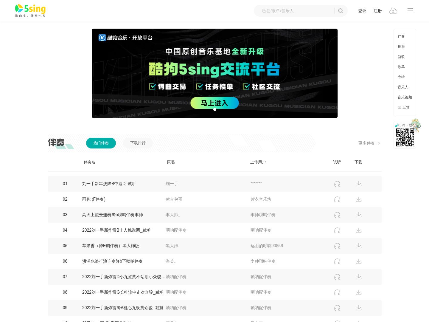Image resolution: width=429 pixels, height=322 pixels.
Task: Switch to the 下载排行 tab
Action: click(138, 143)
